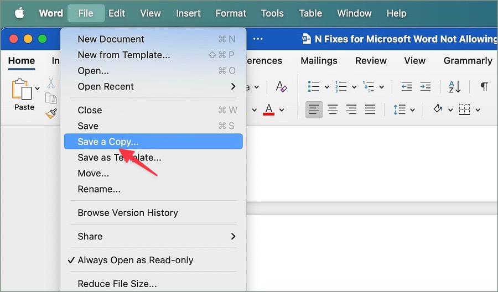Click the Word document title icon
The image size is (498, 292).
click(x=306, y=39)
